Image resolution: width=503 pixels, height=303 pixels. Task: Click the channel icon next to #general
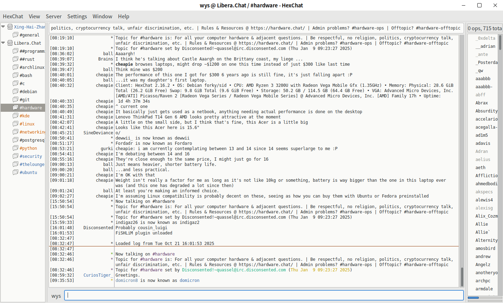[x=15, y=35]
